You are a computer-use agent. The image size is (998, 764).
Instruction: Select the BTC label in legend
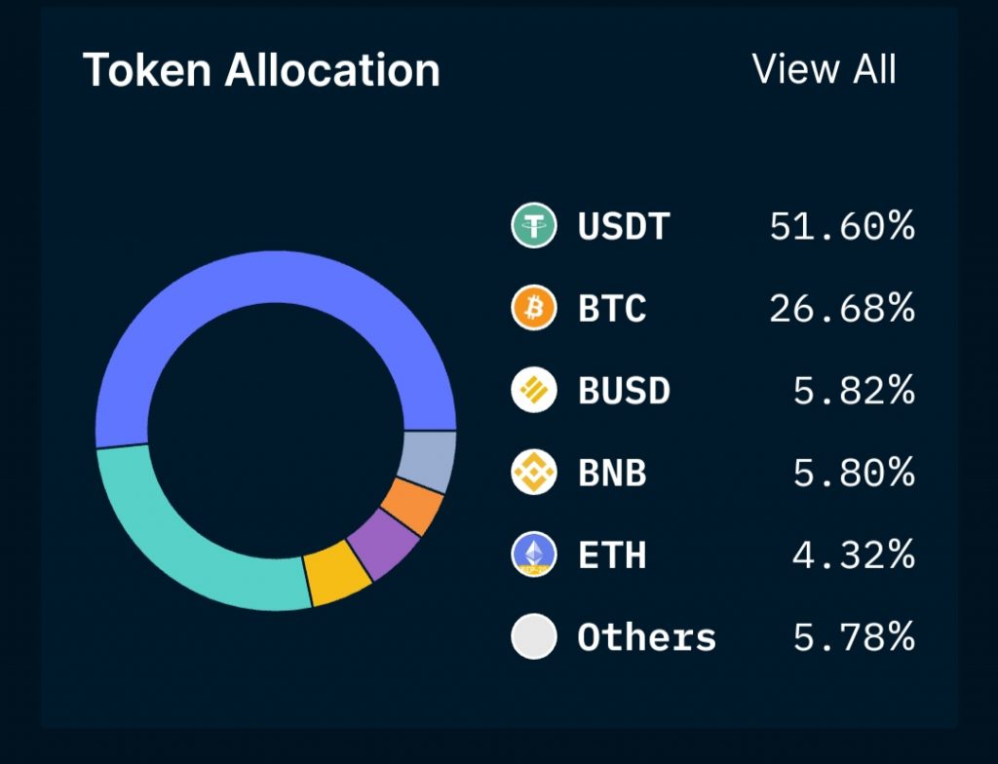612,310
